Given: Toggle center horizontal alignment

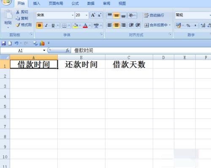Looking at the screenshot, I should coord(116,25).
